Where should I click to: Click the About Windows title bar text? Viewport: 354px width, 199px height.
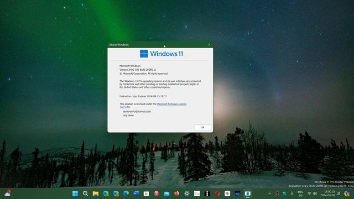point(119,45)
